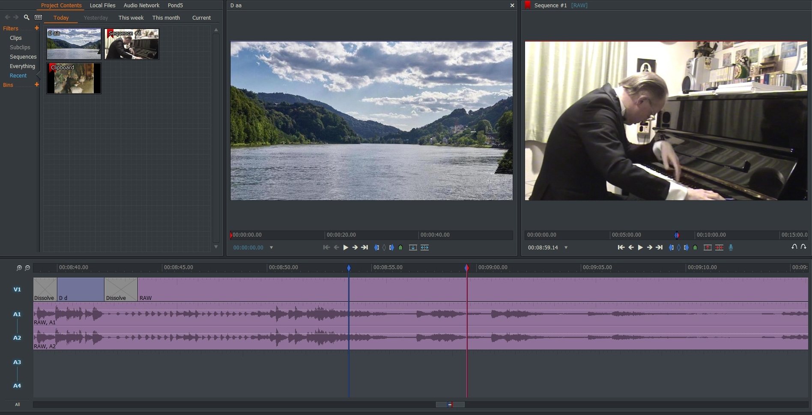Screen dimensions: 812x415
Task: Click the timeline zoom-in magnifier
Action: (x=19, y=268)
